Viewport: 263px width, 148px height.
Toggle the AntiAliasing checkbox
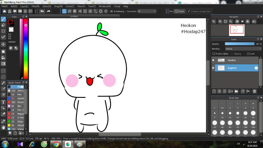[x=111, y=11]
